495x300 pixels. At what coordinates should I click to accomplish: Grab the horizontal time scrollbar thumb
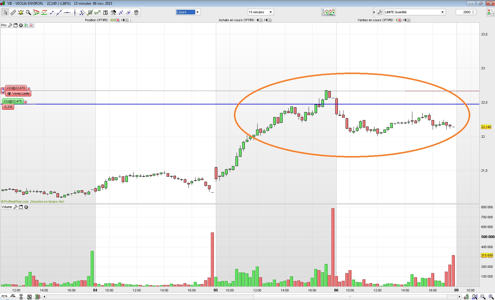[x=350, y=297]
